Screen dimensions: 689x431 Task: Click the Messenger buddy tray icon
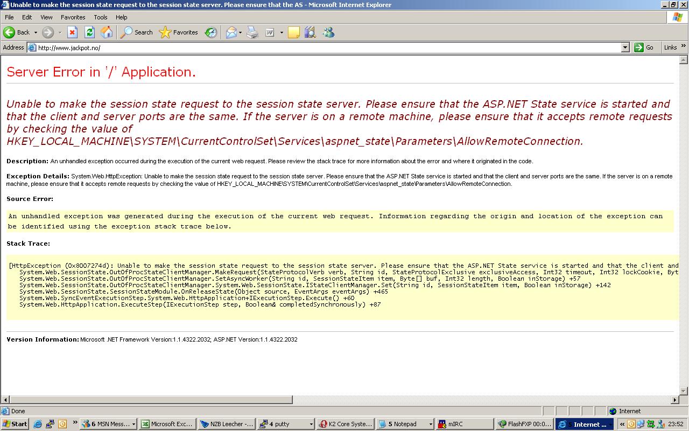coord(660,424)
